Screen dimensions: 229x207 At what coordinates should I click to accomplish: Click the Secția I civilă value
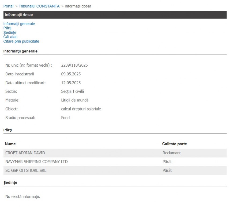pos(72,91)
